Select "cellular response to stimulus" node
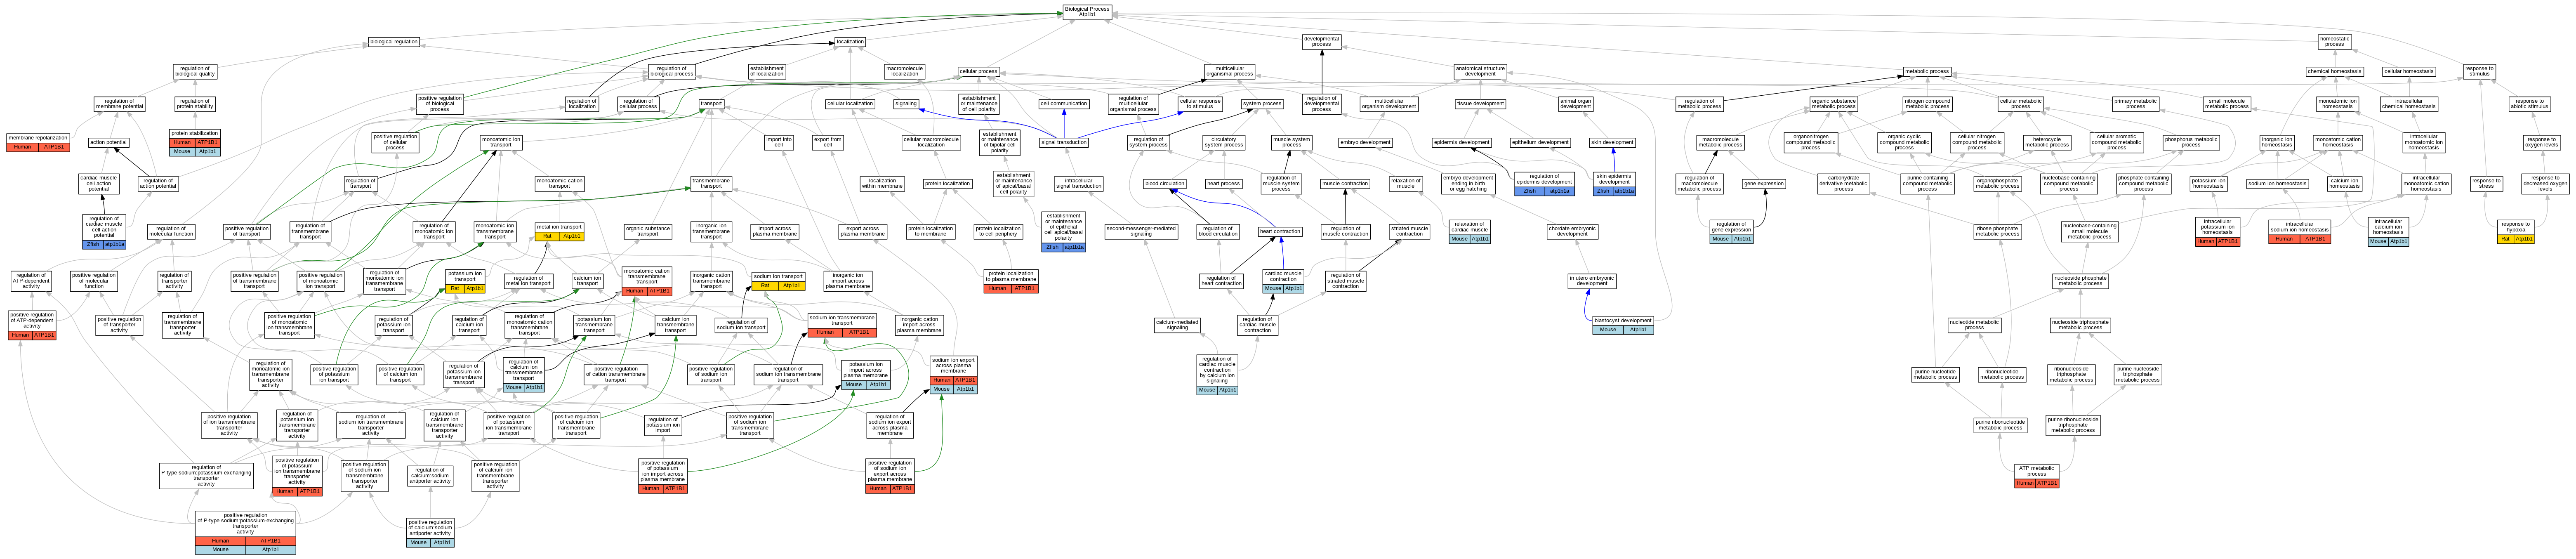The image size is (2576, 559). [x=1200, y=104]
